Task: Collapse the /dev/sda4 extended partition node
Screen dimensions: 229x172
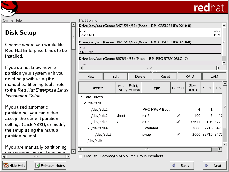Action: point(88,128)
